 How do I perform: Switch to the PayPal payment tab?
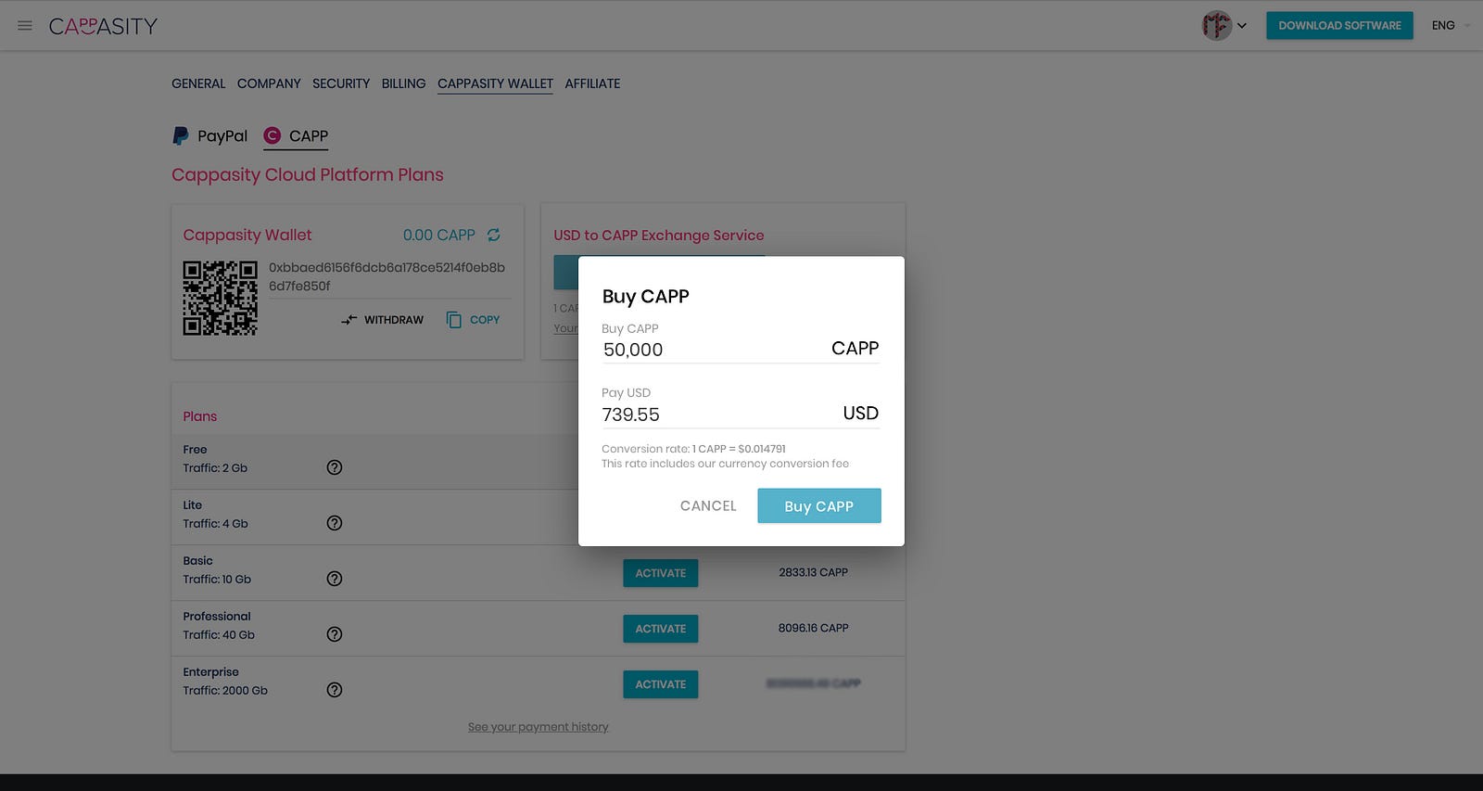[x=210, y=136]
